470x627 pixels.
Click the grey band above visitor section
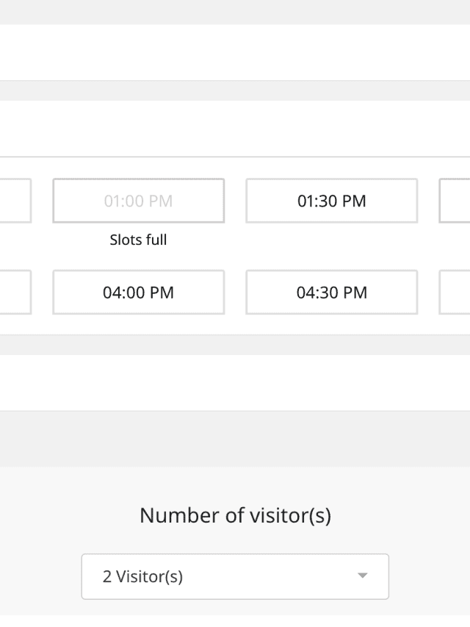(235, 439)
